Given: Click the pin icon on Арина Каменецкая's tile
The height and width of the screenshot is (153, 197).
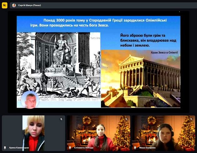Looking at the screenshot, I should pyautogui.click(x=5, y=147).
